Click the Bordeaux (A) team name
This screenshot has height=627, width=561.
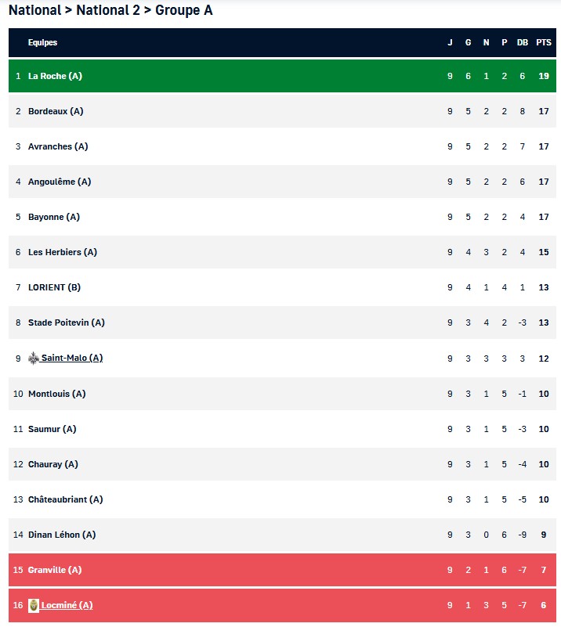pos(56,111)
